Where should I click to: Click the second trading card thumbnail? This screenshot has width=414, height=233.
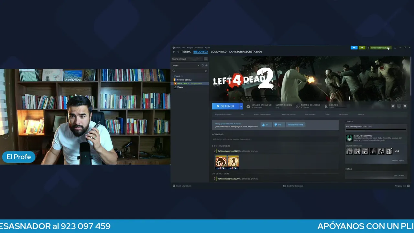[x=233, y=162]
